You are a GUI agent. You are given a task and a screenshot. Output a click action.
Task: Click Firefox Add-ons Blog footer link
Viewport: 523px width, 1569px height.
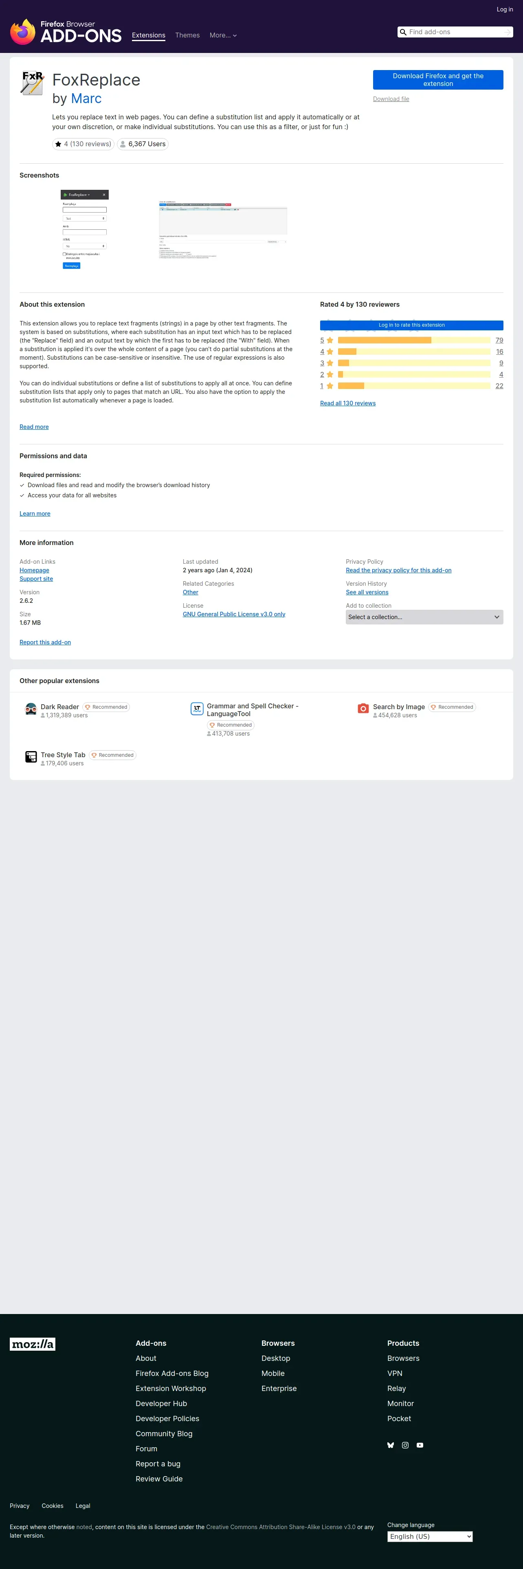point(172,1373)
